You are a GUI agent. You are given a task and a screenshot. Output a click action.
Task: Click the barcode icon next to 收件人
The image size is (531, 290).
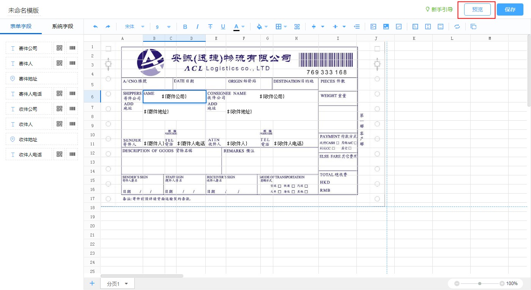click(72, 124)
